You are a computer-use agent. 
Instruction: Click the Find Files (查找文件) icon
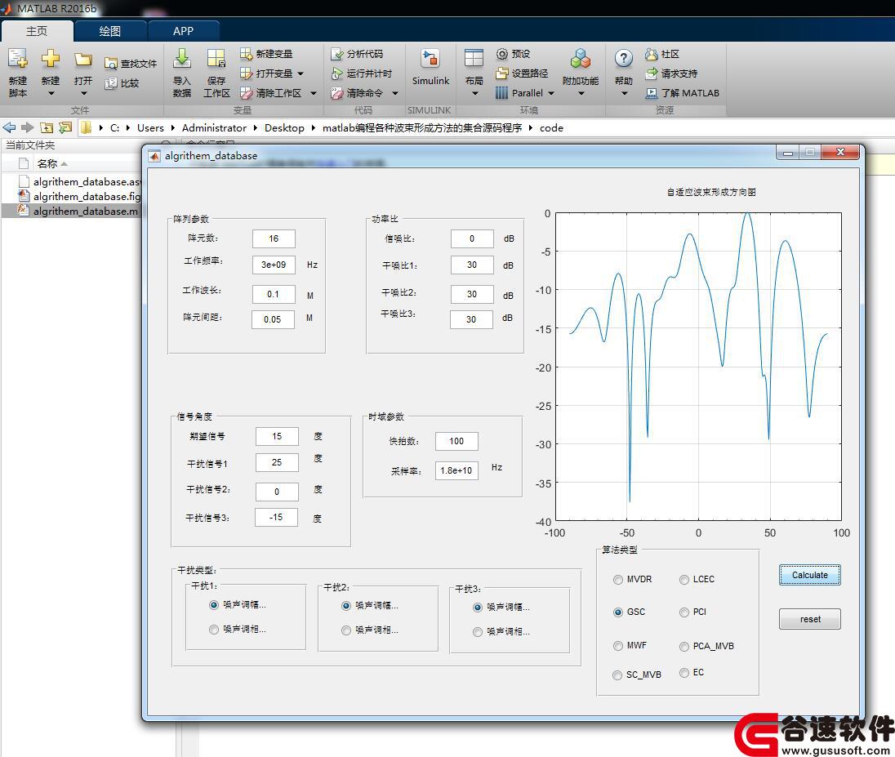point(111,64)
